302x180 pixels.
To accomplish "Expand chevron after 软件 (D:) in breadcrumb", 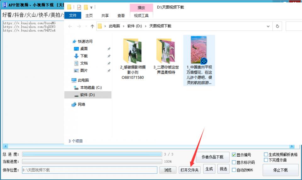I will click(x=146, y=26).
